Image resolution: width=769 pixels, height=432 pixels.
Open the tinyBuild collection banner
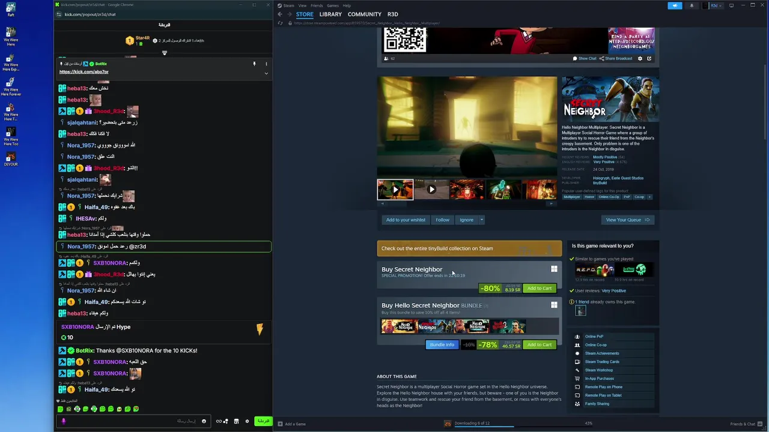(469, 248)
